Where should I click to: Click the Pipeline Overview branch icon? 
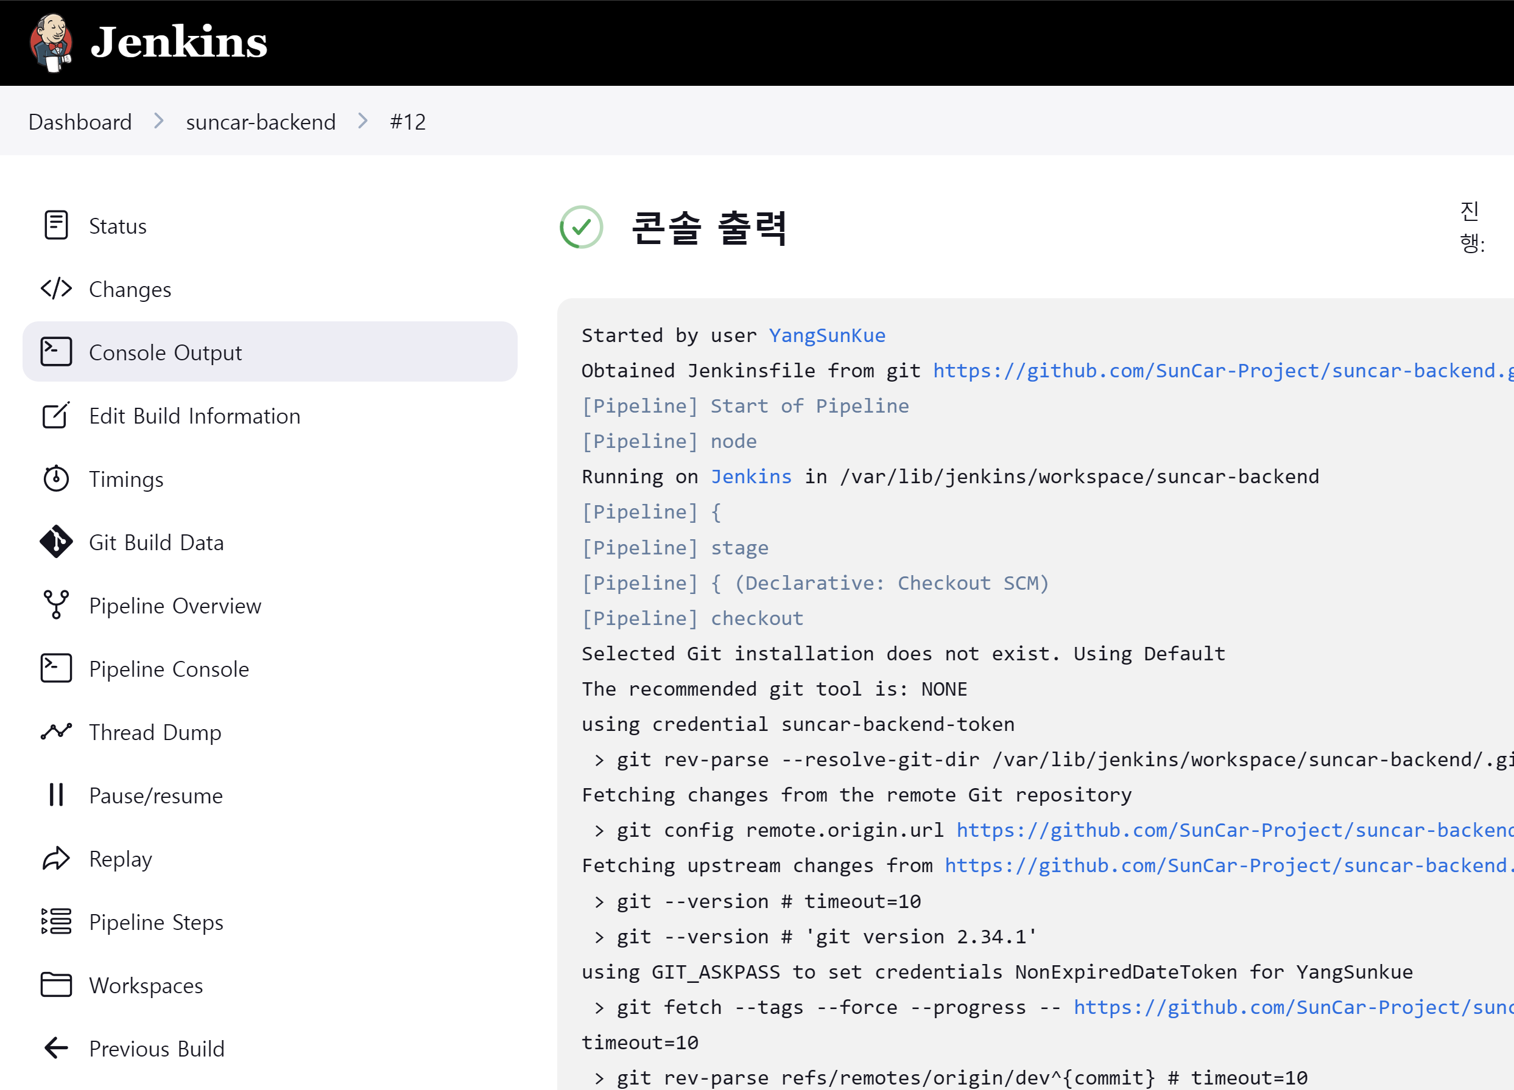click(x=56, y=605)
